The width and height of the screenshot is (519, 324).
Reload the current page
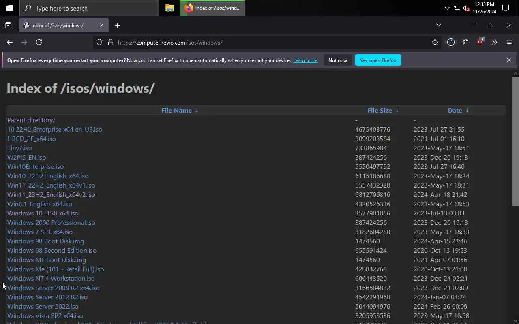coord(39,42)
